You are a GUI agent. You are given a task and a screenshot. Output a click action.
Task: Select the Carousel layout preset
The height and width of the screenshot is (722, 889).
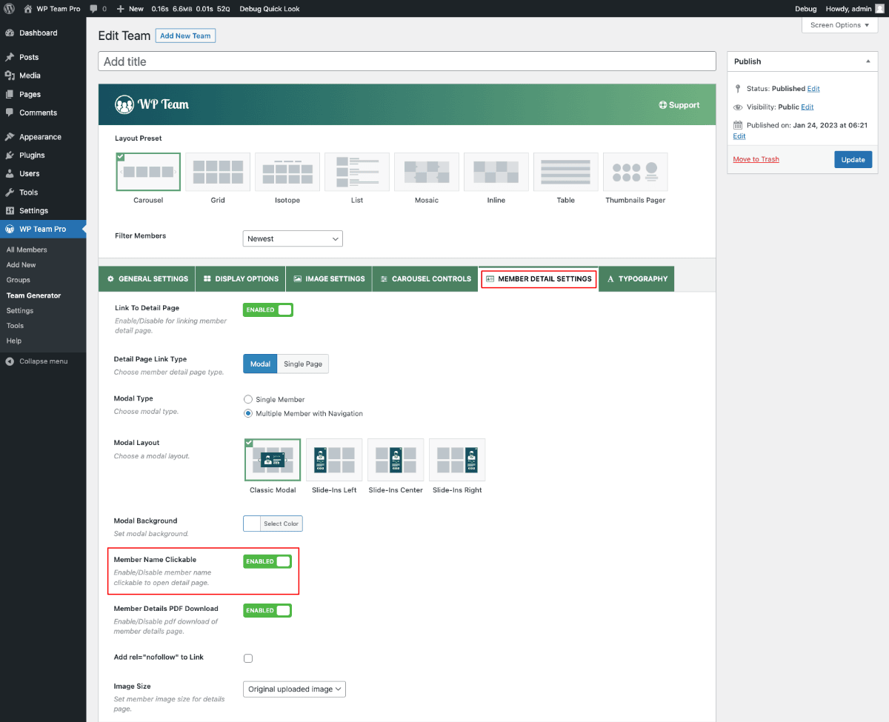(x=148, y=173)
